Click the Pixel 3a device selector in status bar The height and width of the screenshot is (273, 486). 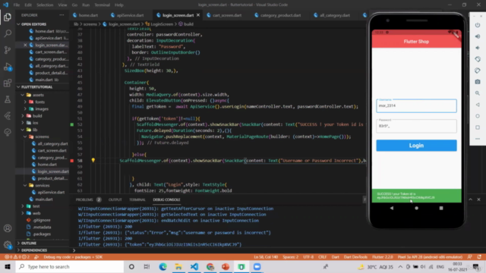point(430,257)
